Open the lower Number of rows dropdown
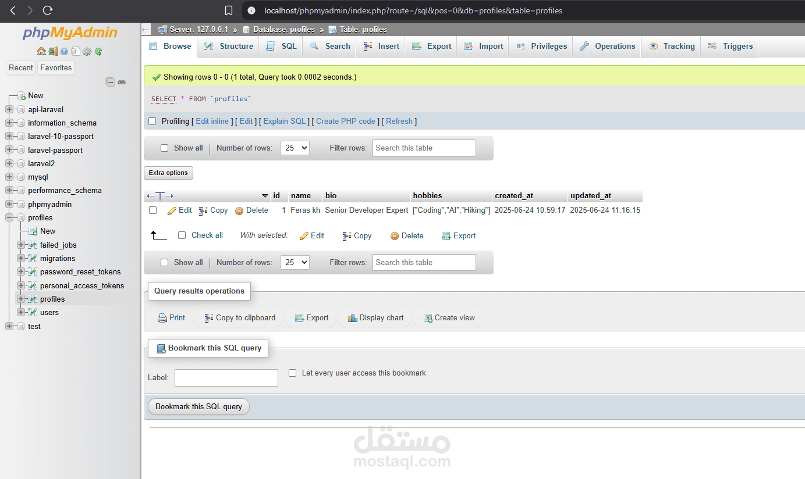The height and width of the screenshot is (479, 805). (x=295, y=263)
